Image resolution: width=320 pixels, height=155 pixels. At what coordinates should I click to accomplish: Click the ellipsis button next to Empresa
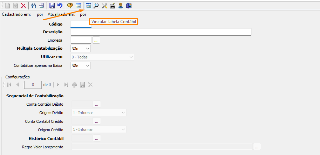click(x=96, y=40)
